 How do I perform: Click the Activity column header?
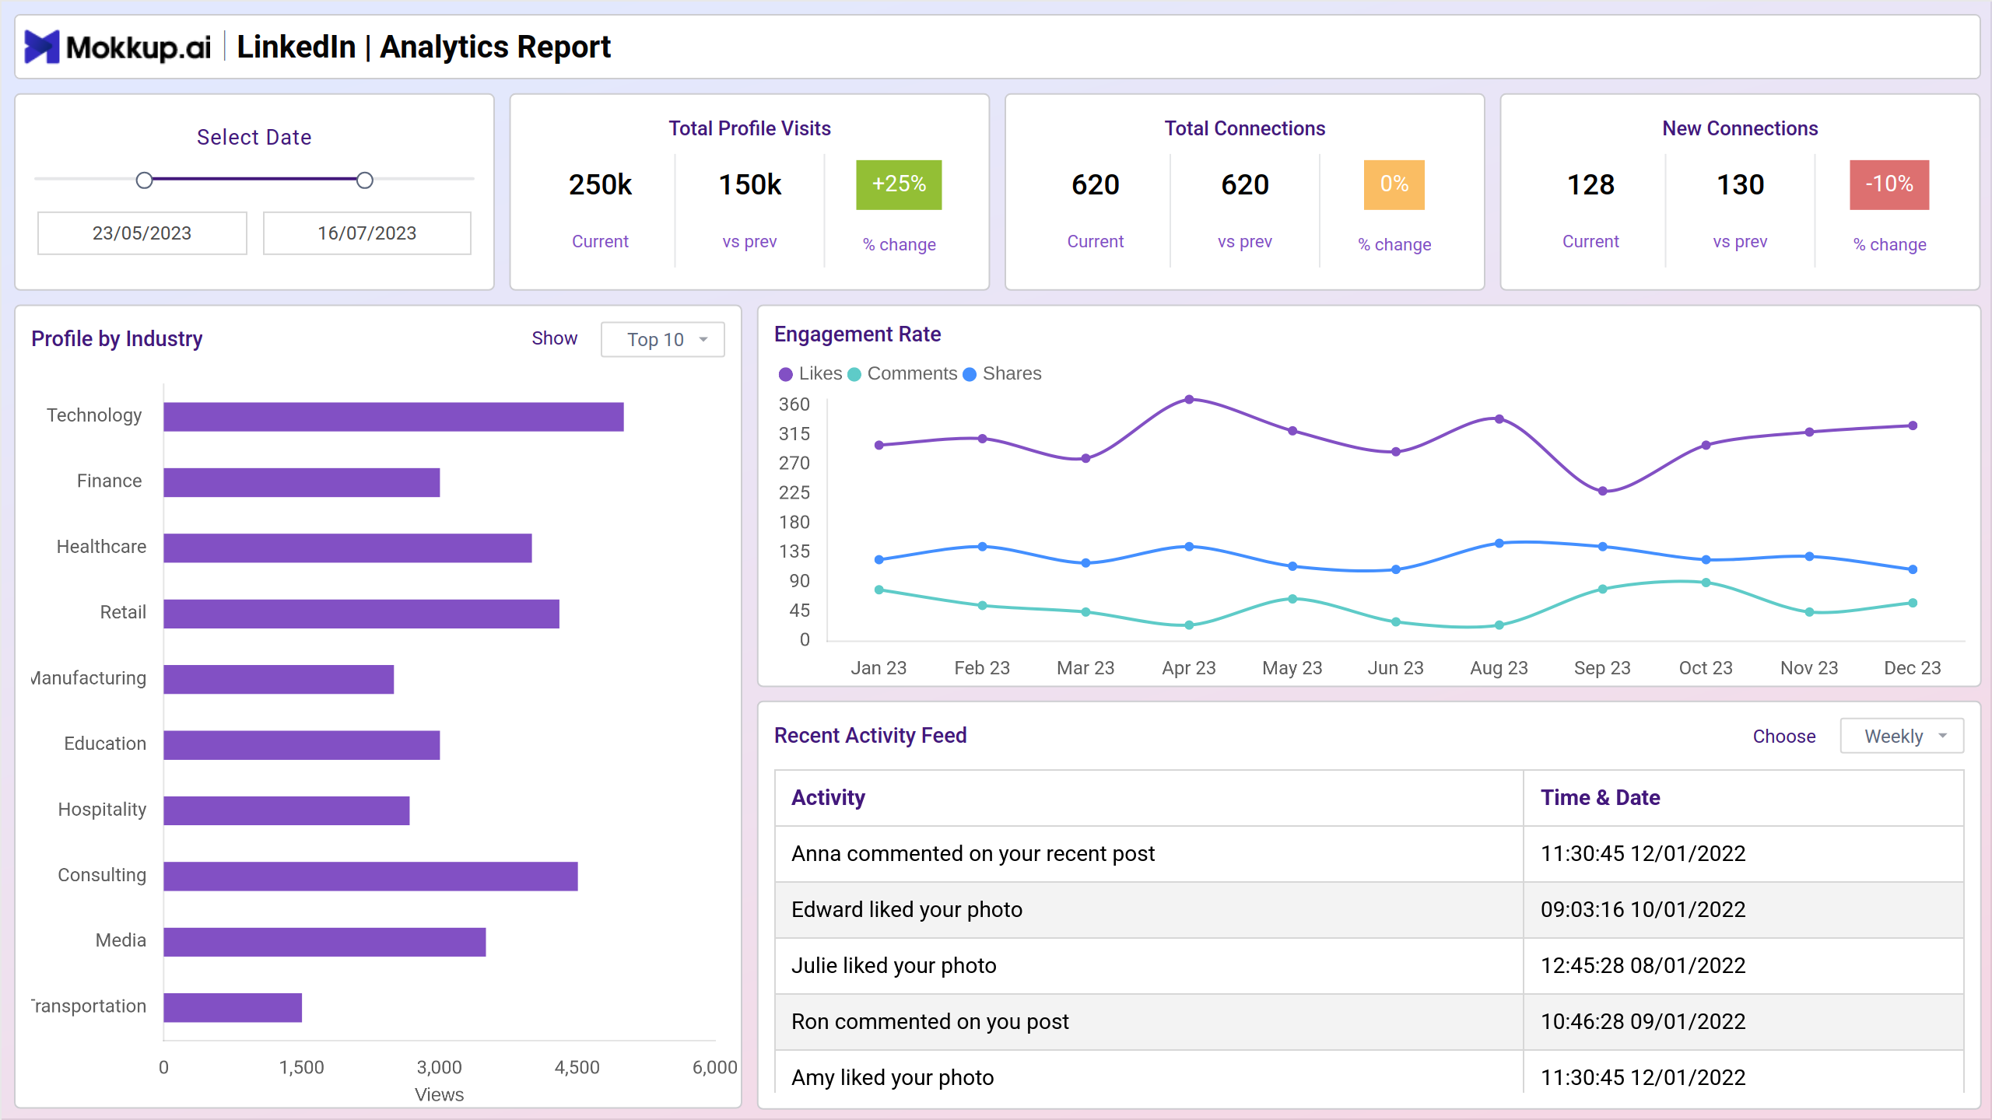(x=1149, y=798)
